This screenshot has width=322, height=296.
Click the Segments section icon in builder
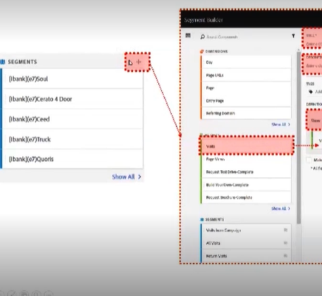tap(202, 219)
